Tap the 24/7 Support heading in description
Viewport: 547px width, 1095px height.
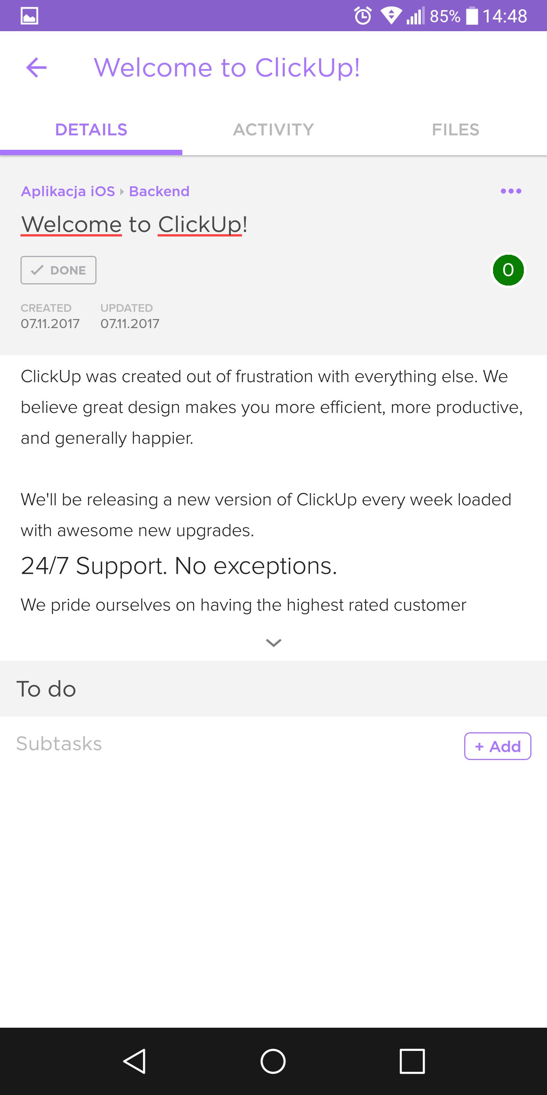click(x=179, y=566)
